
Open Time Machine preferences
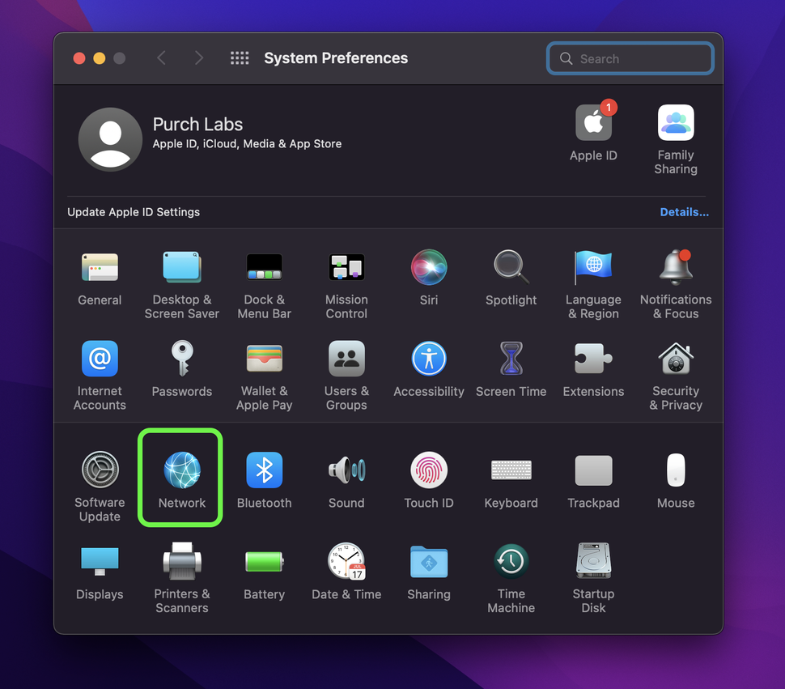(511, 578)
